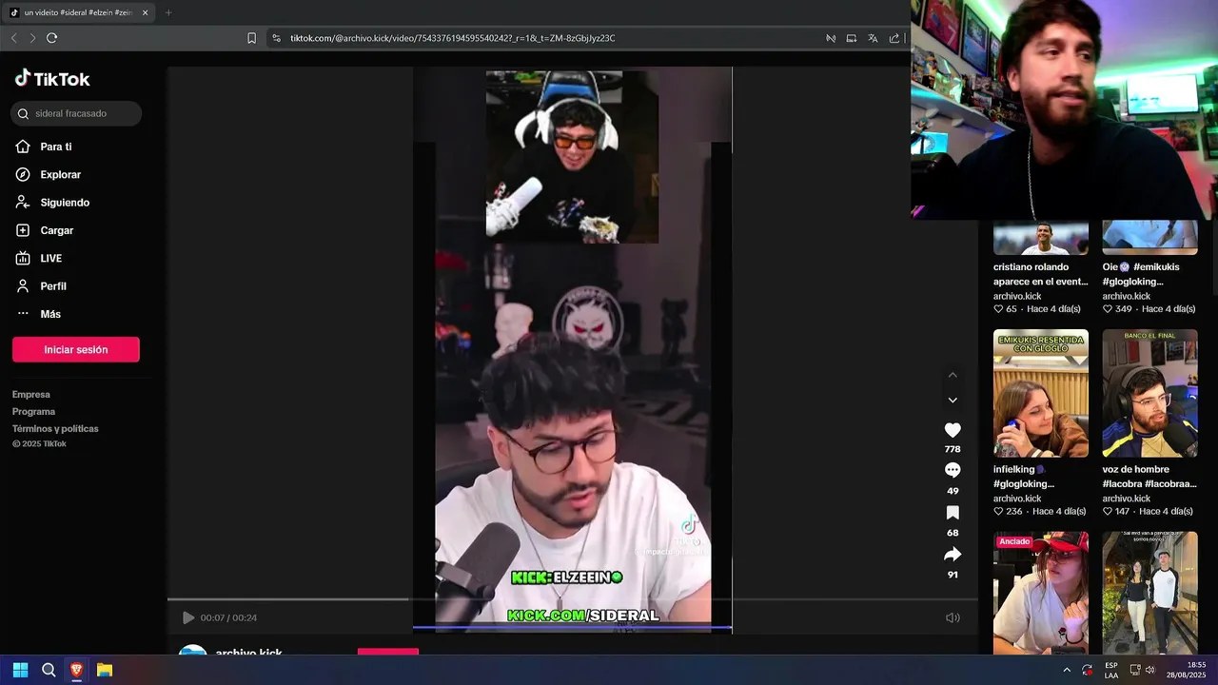Share the video with arrow icon

click(953, 555)
